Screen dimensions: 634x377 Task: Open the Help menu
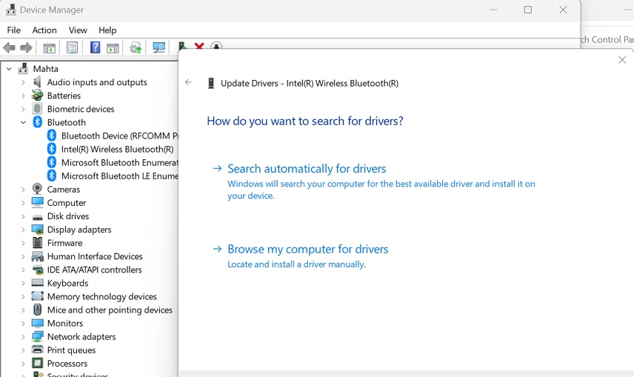(107, 30)
